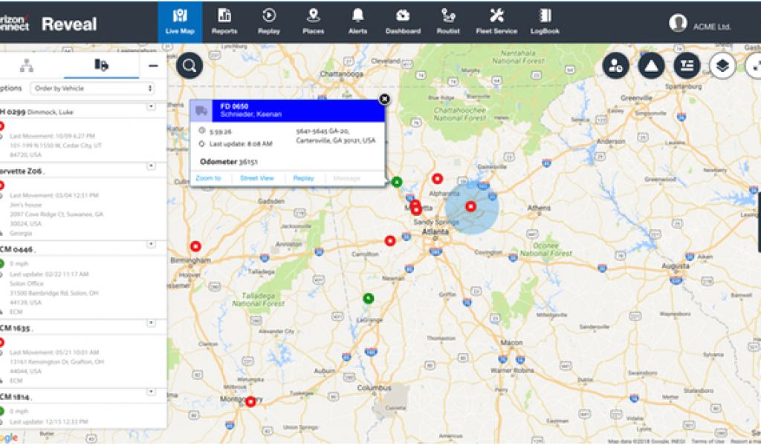Close the FD 0650 vehicle popup
761x445 pixels.
[384, 99]
